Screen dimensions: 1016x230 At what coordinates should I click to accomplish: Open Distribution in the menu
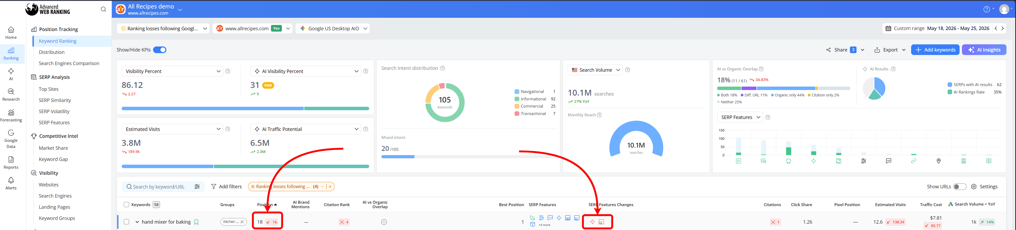[x=52, y=52]
